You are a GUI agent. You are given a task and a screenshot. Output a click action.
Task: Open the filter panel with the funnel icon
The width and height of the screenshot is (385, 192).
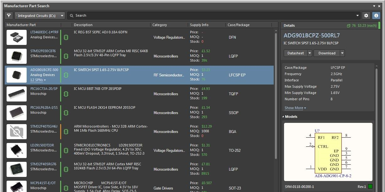tap(9, 15)
